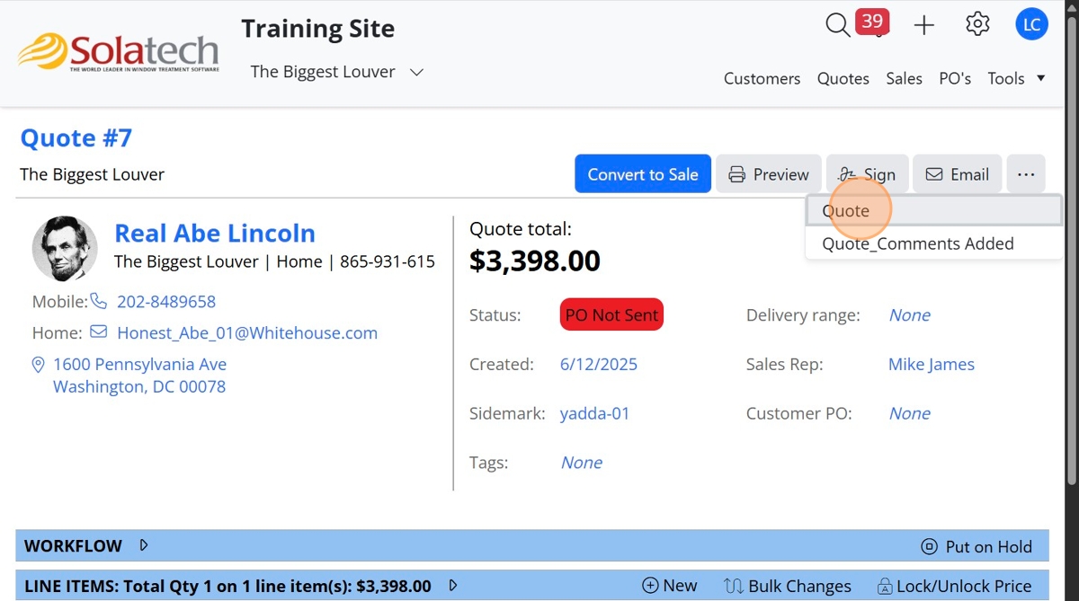Expand The Biggest Louver location dropdown
This screenshot has height=601, width=1079.
coord(336,72)
